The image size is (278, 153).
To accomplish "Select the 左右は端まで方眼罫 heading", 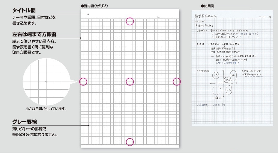I will coord(34,34).
